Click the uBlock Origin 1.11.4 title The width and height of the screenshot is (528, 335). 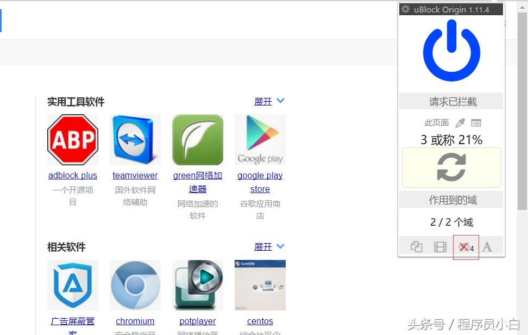(451, 9)
